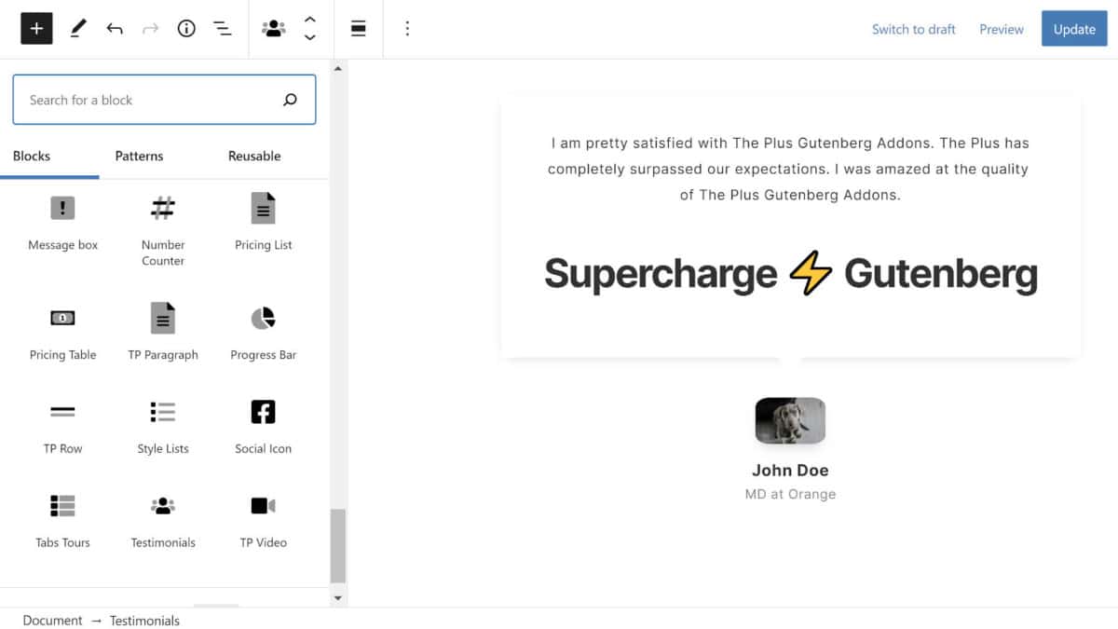
Task: Toggle the block inserter plus button
Action: pos(36,29)
